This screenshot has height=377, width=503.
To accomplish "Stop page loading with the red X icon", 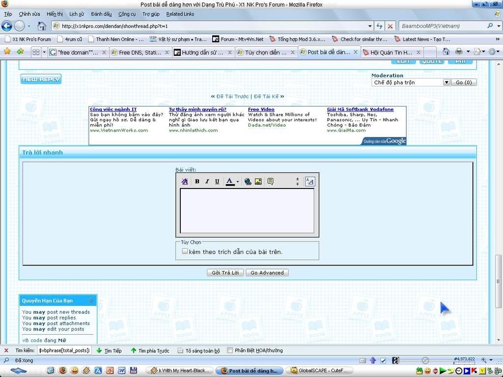I will [x=390, y=26].
